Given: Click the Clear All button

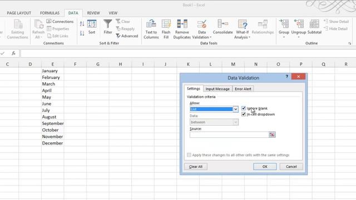Looking at the screenshot, I should [x=196, y=167].
